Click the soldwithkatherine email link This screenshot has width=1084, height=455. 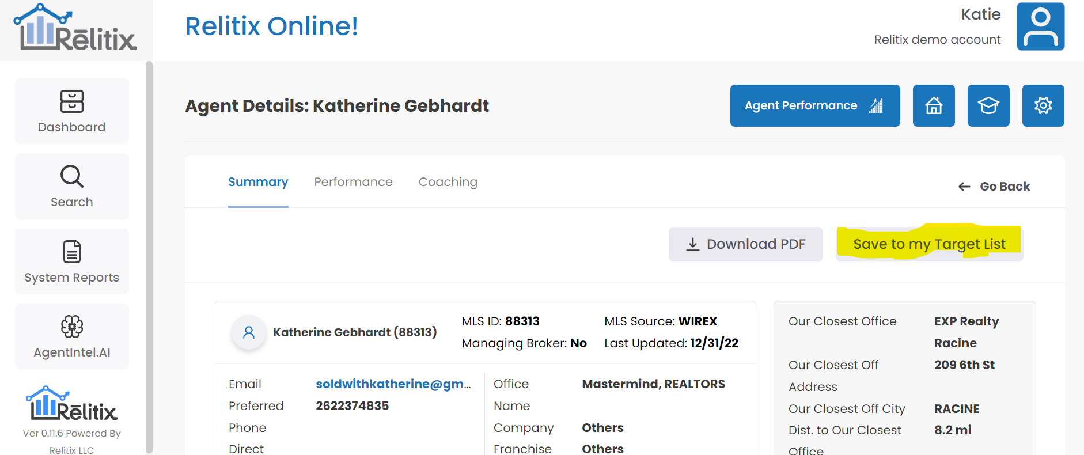point(393,384)
